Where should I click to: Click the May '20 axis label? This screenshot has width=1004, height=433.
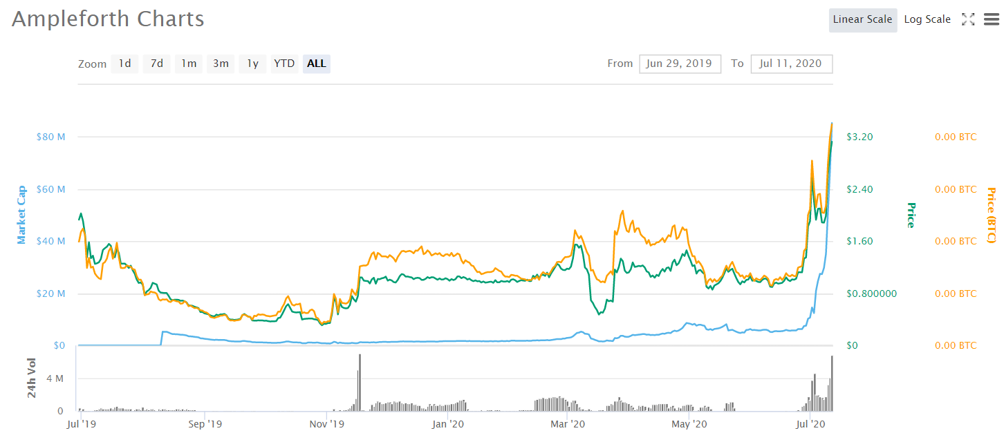(x=690, y=423)
